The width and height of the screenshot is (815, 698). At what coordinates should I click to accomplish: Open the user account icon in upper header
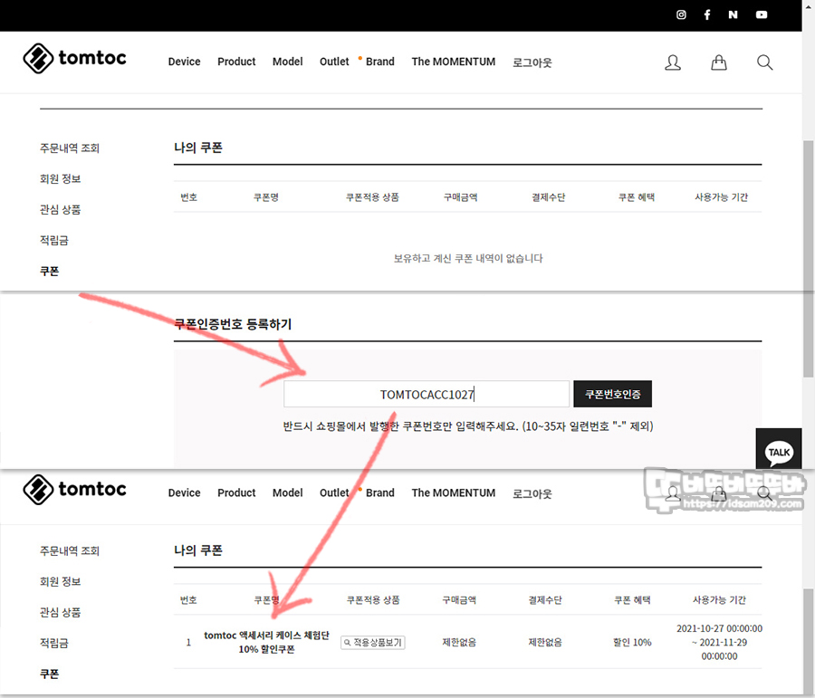[673, 62]
